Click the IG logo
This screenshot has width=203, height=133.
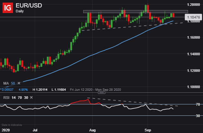point(8,8)
